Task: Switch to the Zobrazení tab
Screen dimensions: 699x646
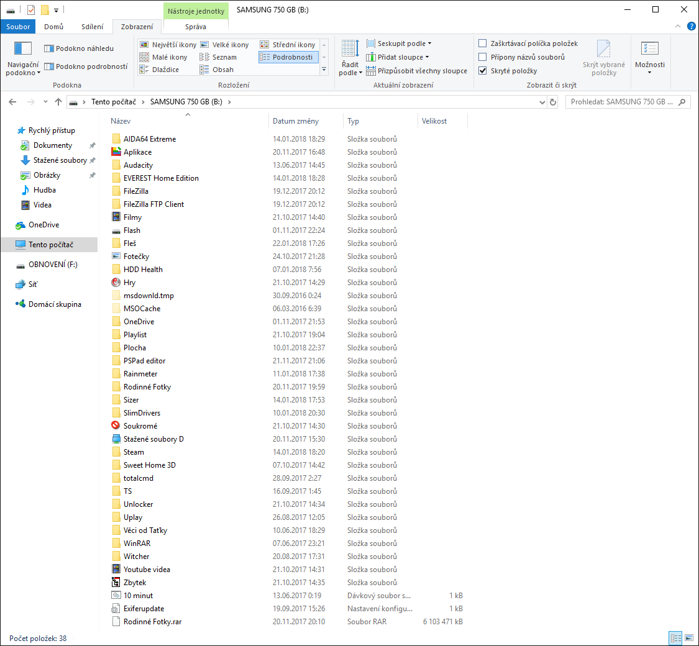Action: pos(137,27)
